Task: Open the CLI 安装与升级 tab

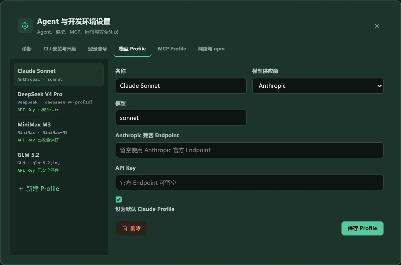Action: coord(60,49)
